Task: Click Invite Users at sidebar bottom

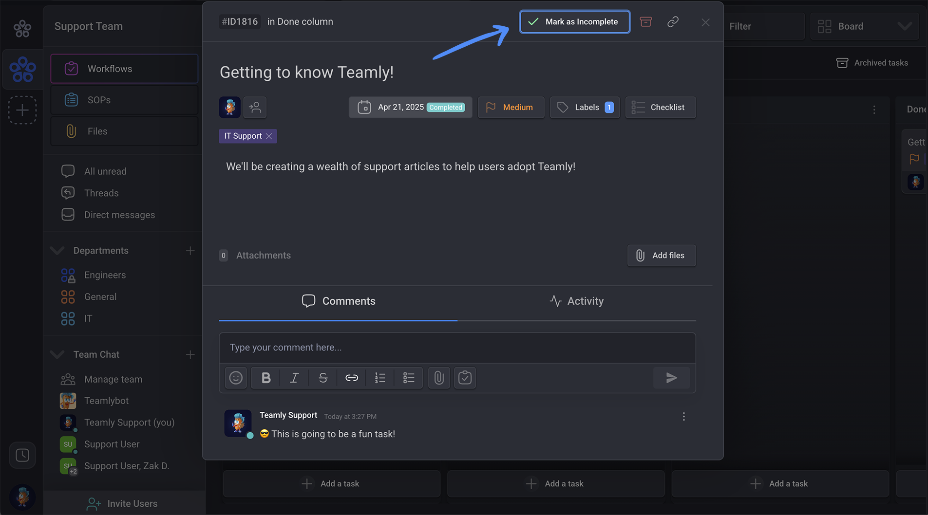Action: [122, 504]
